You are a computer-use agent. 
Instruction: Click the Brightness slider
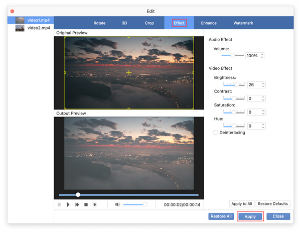[x=234, y=84]
